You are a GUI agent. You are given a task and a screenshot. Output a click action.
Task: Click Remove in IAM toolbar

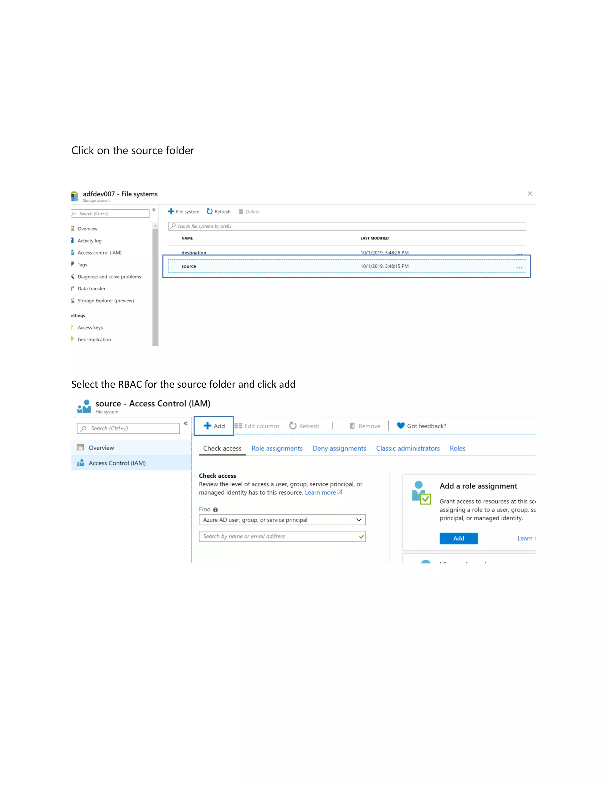pyautogui.click(x=365, y=426)
